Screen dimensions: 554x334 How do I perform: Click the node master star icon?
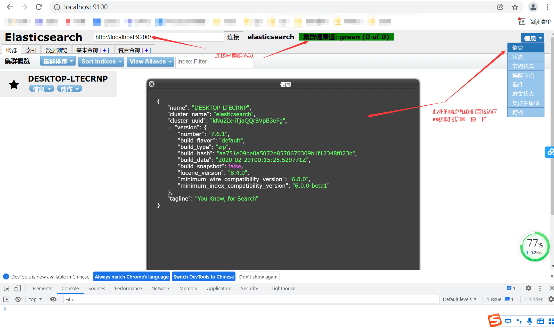click(14, 84)
